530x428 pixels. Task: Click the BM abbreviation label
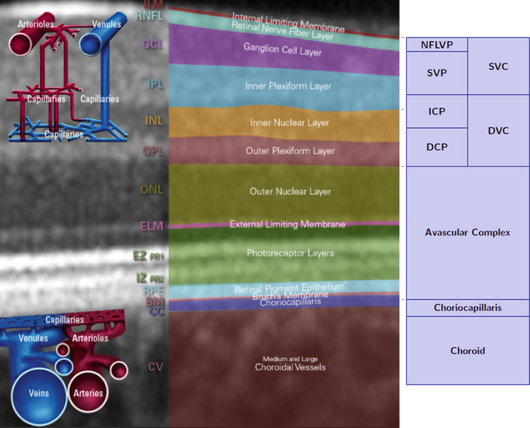[x=154, y=301]
